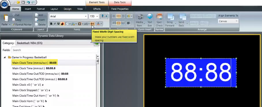Toggle the red text shadow A button
This screenshot has width=262, height=107.
coord(62,24)
